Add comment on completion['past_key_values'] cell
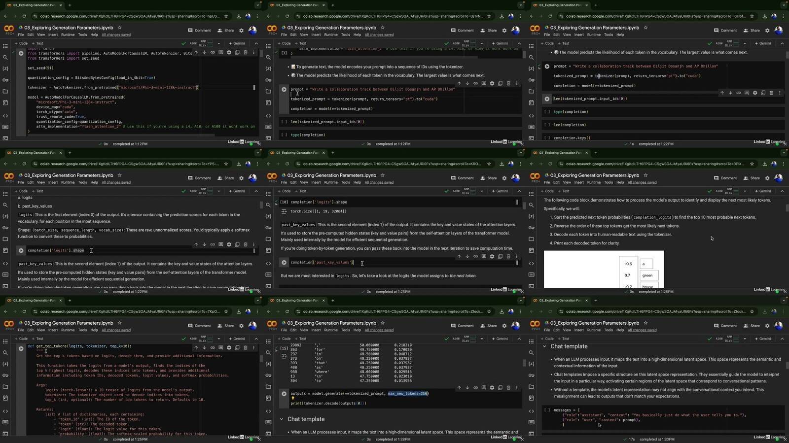Screen dimensions: 789x443 coord(484,256)
